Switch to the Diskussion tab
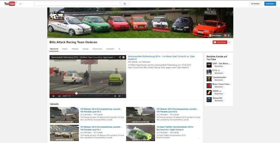The height and width of the screenshot is (143, 280). [x=98, y=49]
